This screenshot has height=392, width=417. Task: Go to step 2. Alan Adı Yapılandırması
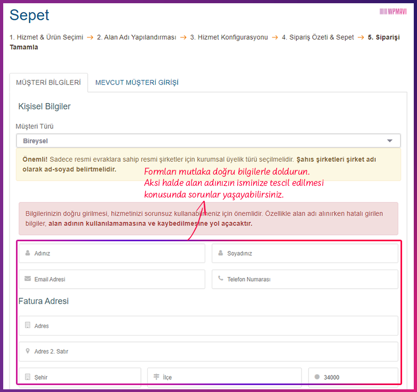click(x=136, y=37)
